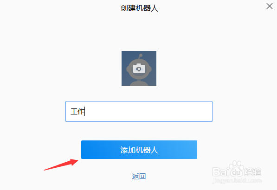Change the robot avatar picture

[x=139, y=68]
